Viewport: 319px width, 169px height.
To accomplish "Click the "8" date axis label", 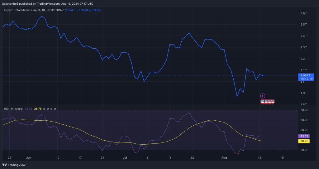I will (x=147, y=157).
